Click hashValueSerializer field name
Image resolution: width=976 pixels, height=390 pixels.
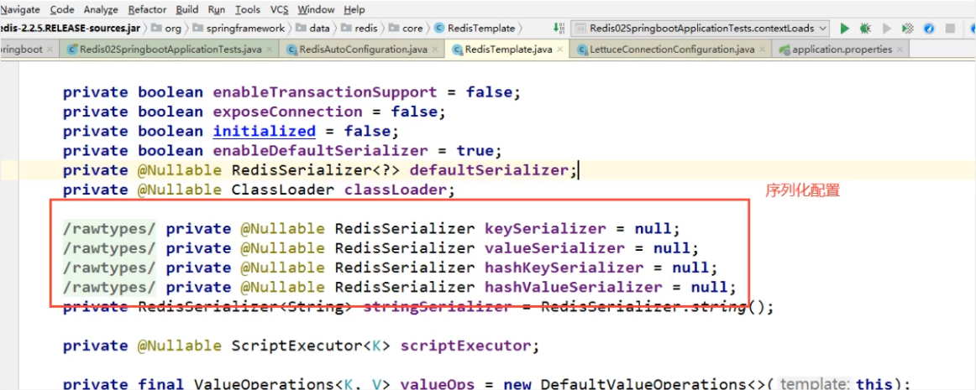[x=573, y=288]
